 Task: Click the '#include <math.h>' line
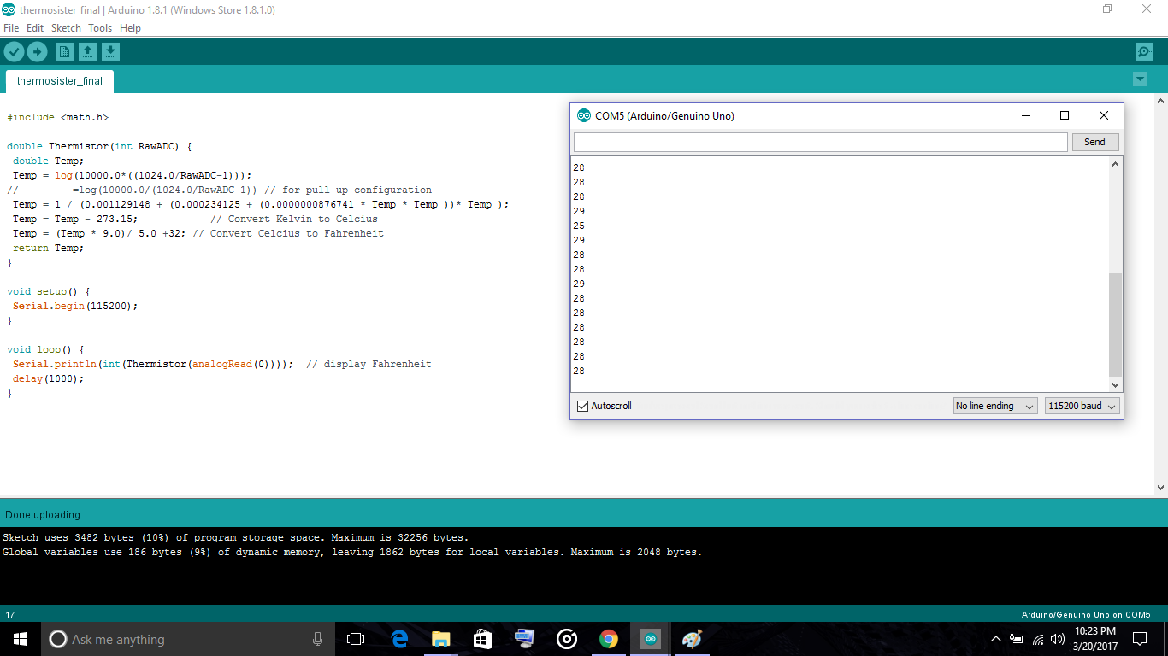pyautogui.click(x=58, y=117)
